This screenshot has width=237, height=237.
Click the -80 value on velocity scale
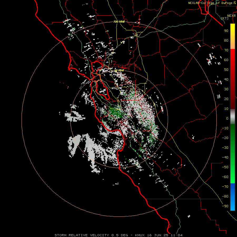point(225,196)
